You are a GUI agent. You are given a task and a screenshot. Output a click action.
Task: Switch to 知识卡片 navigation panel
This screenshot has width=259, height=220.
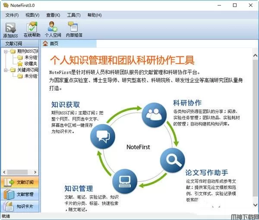(x=20, y=206)
